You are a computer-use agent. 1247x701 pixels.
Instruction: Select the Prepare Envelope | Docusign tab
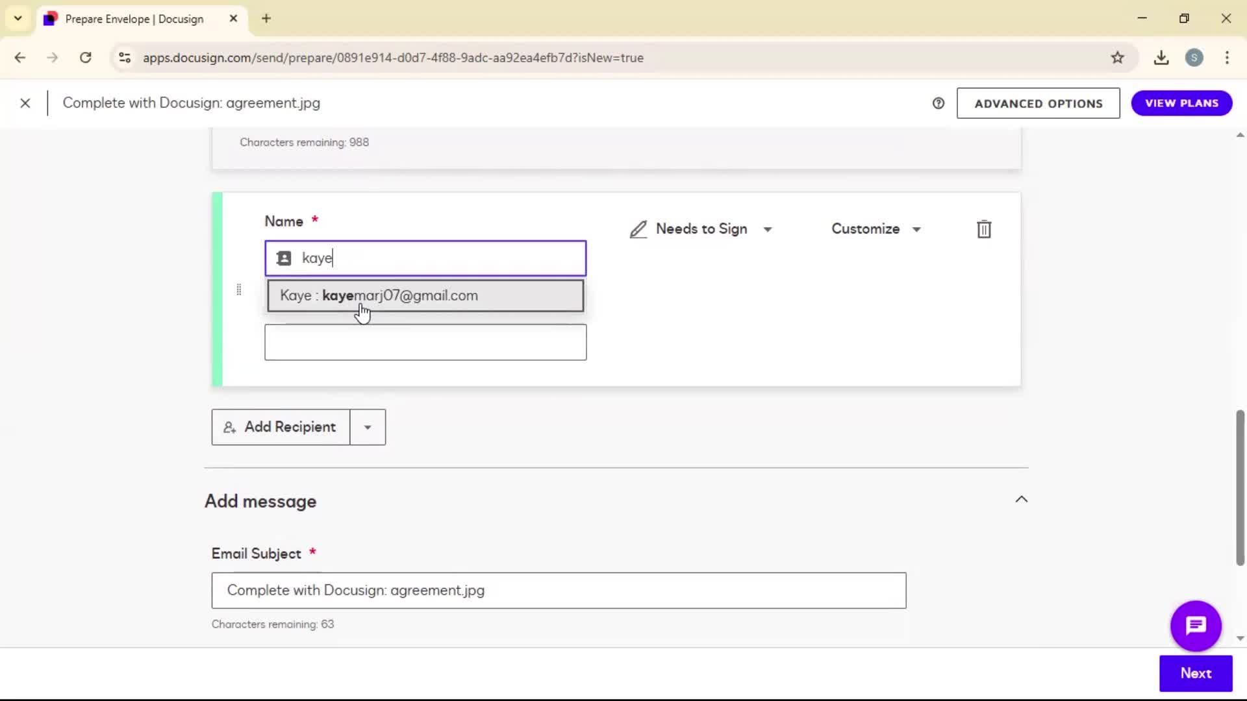pyautogui.click(x=140, y=19)
